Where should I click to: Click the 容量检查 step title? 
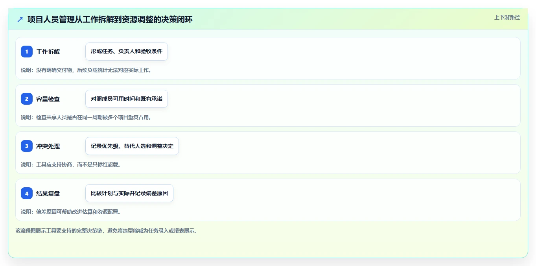48,99
